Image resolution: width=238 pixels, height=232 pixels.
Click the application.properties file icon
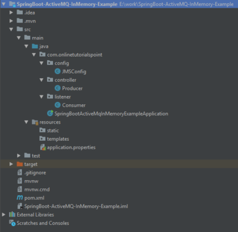(43, 147)
